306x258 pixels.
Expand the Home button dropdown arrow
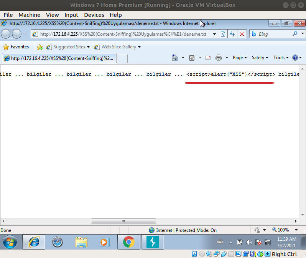(x=183, y=58)
